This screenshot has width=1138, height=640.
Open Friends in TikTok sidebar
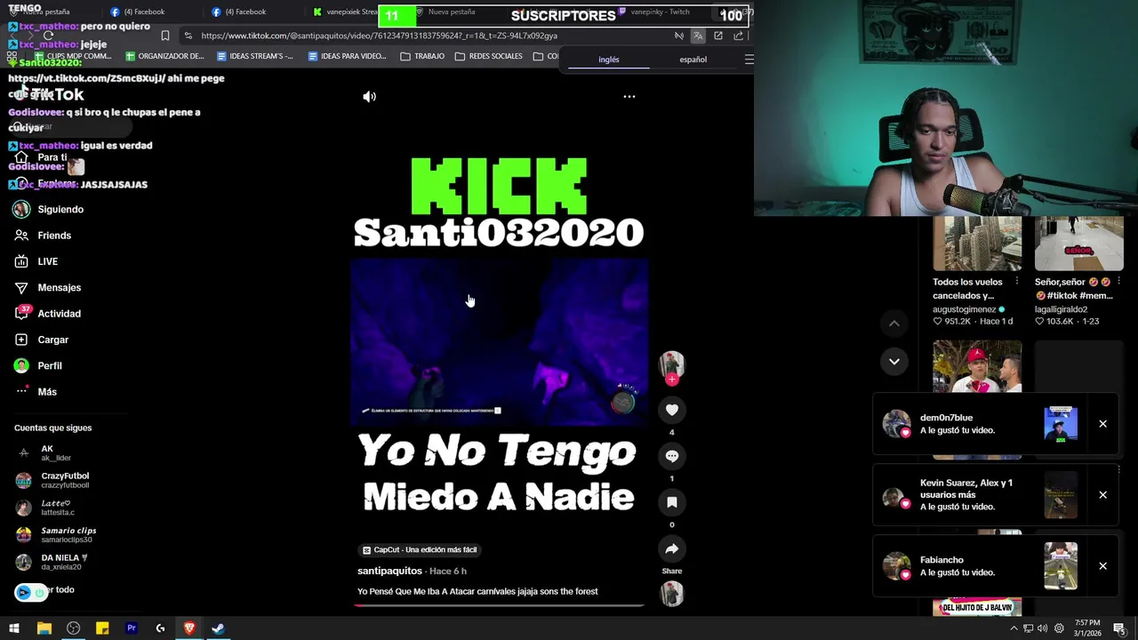tap(43, 236)
